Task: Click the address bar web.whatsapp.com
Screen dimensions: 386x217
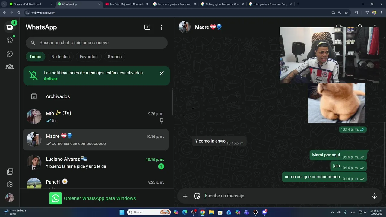Action: click(x=43, y=13)
